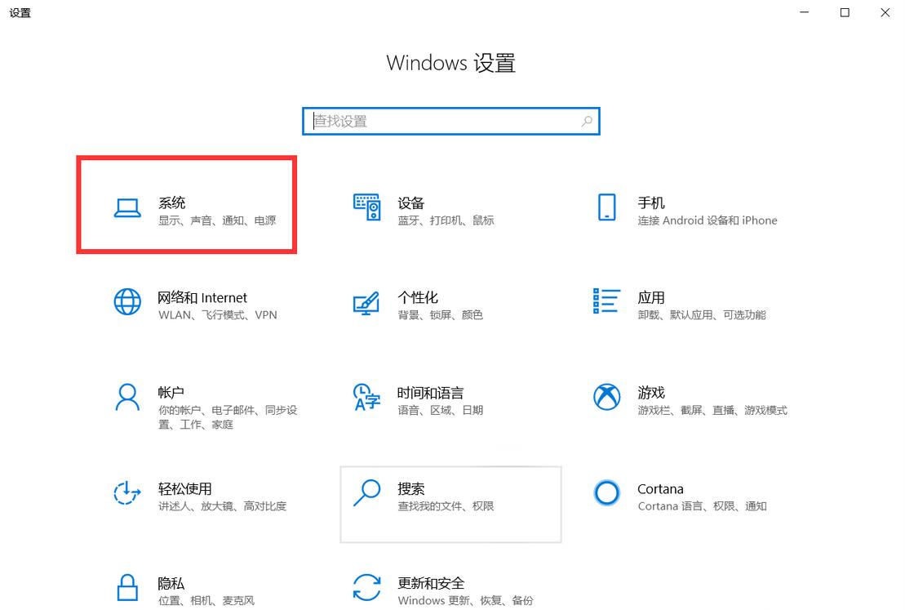This screenshot has width=905, height=610.
Task: Click the 应用 title text
Action: [651, 297]
